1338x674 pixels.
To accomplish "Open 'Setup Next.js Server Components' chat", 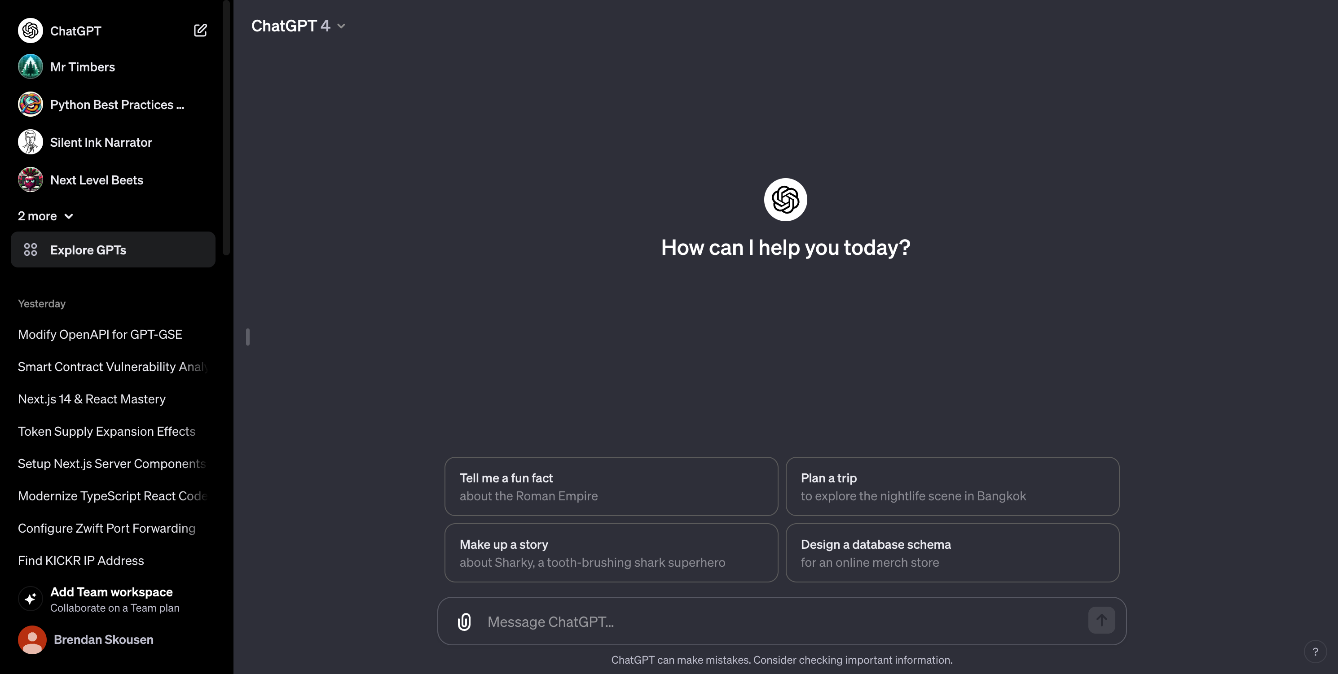I will tap(113, 464).
